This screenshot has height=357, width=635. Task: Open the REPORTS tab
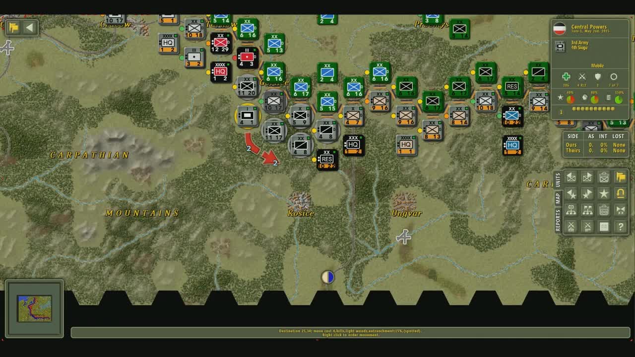tap(558, 220)
